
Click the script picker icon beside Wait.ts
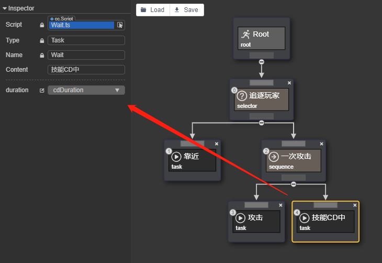tap(120, 25)
